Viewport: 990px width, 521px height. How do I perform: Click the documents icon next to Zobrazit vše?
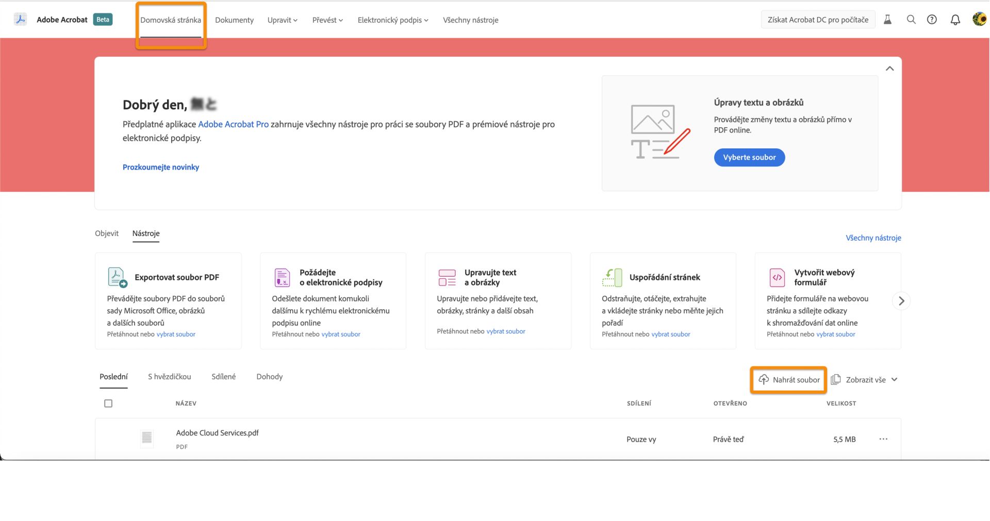click(836, 380)
